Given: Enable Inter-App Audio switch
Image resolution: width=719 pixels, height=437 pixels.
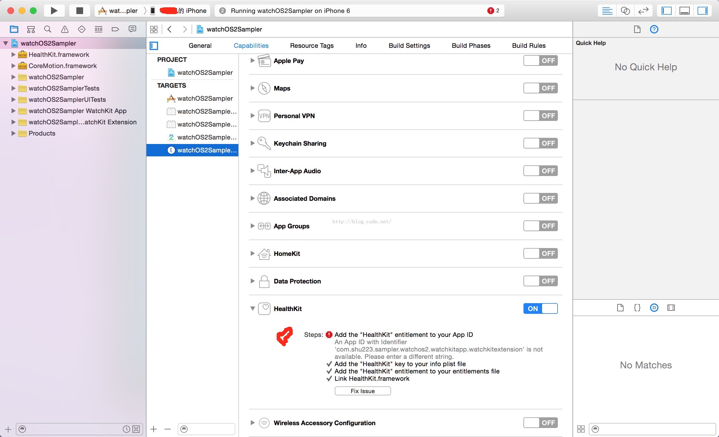Looking at the screenshot, I should (x=540, y=171).
